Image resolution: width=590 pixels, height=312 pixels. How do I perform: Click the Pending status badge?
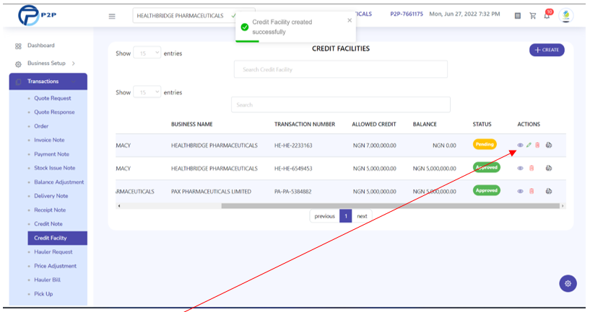coord(485,145)
